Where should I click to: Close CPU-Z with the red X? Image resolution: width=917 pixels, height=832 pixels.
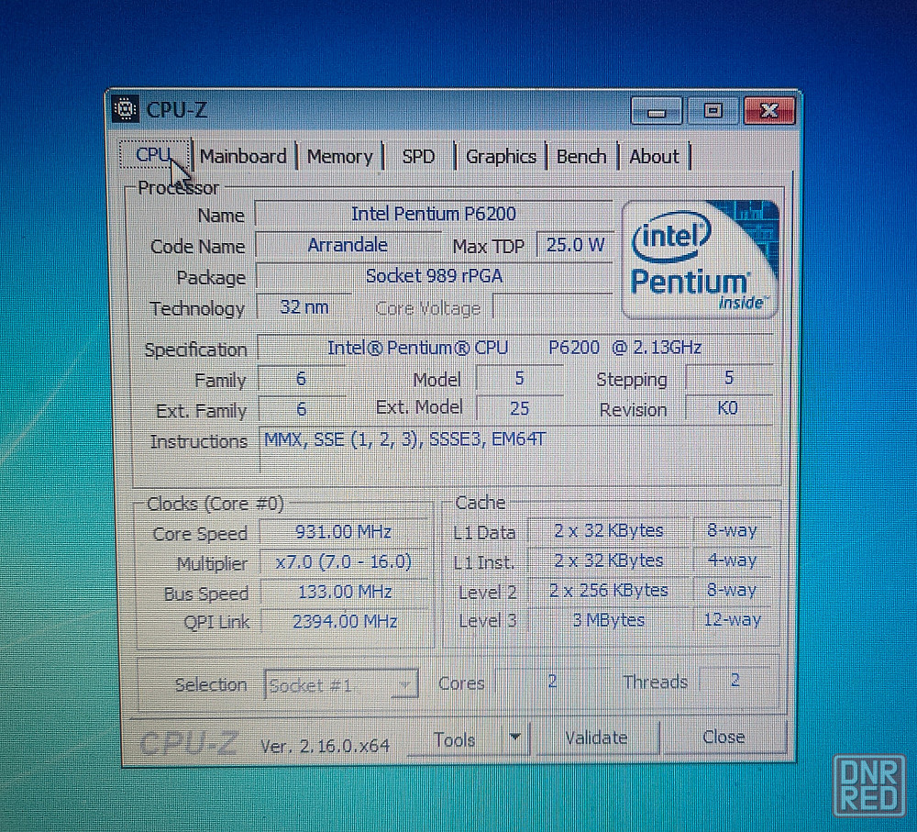tap(769, 111)
